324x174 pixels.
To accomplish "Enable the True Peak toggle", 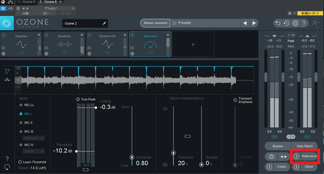I will pyautogui.click(x=78, y=99).
